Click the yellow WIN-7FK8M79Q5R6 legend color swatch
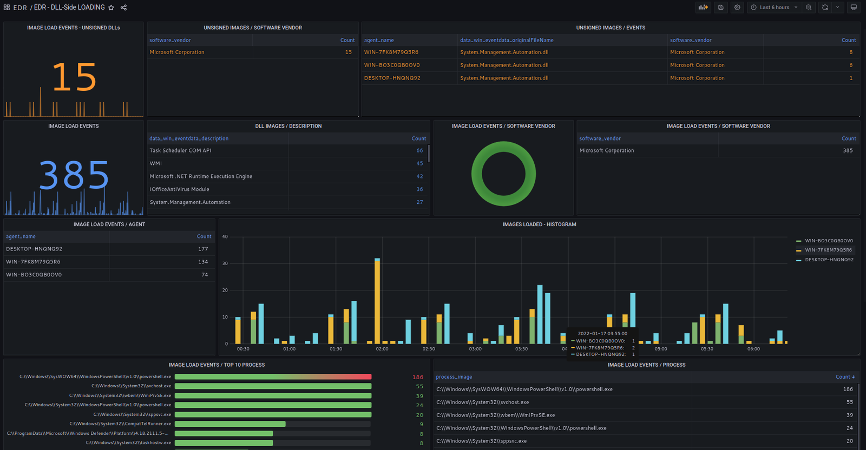The width and height of the screenshot is (866, 450). pos(799,250)
